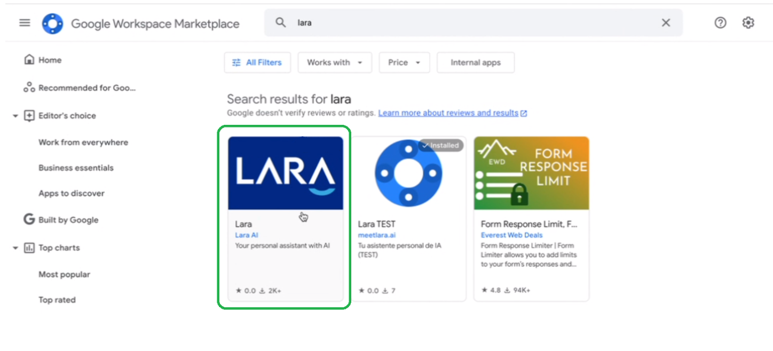Open Built by Google
The image size is (773, 351).
(68, 220)
